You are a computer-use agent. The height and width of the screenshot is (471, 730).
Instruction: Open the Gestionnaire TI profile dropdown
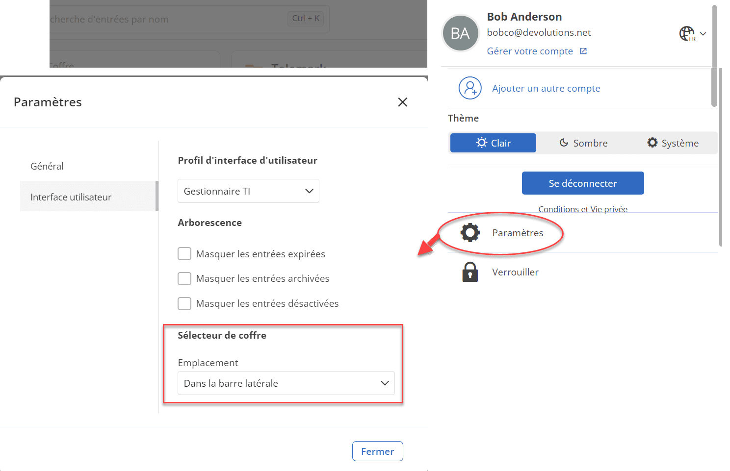248,191
